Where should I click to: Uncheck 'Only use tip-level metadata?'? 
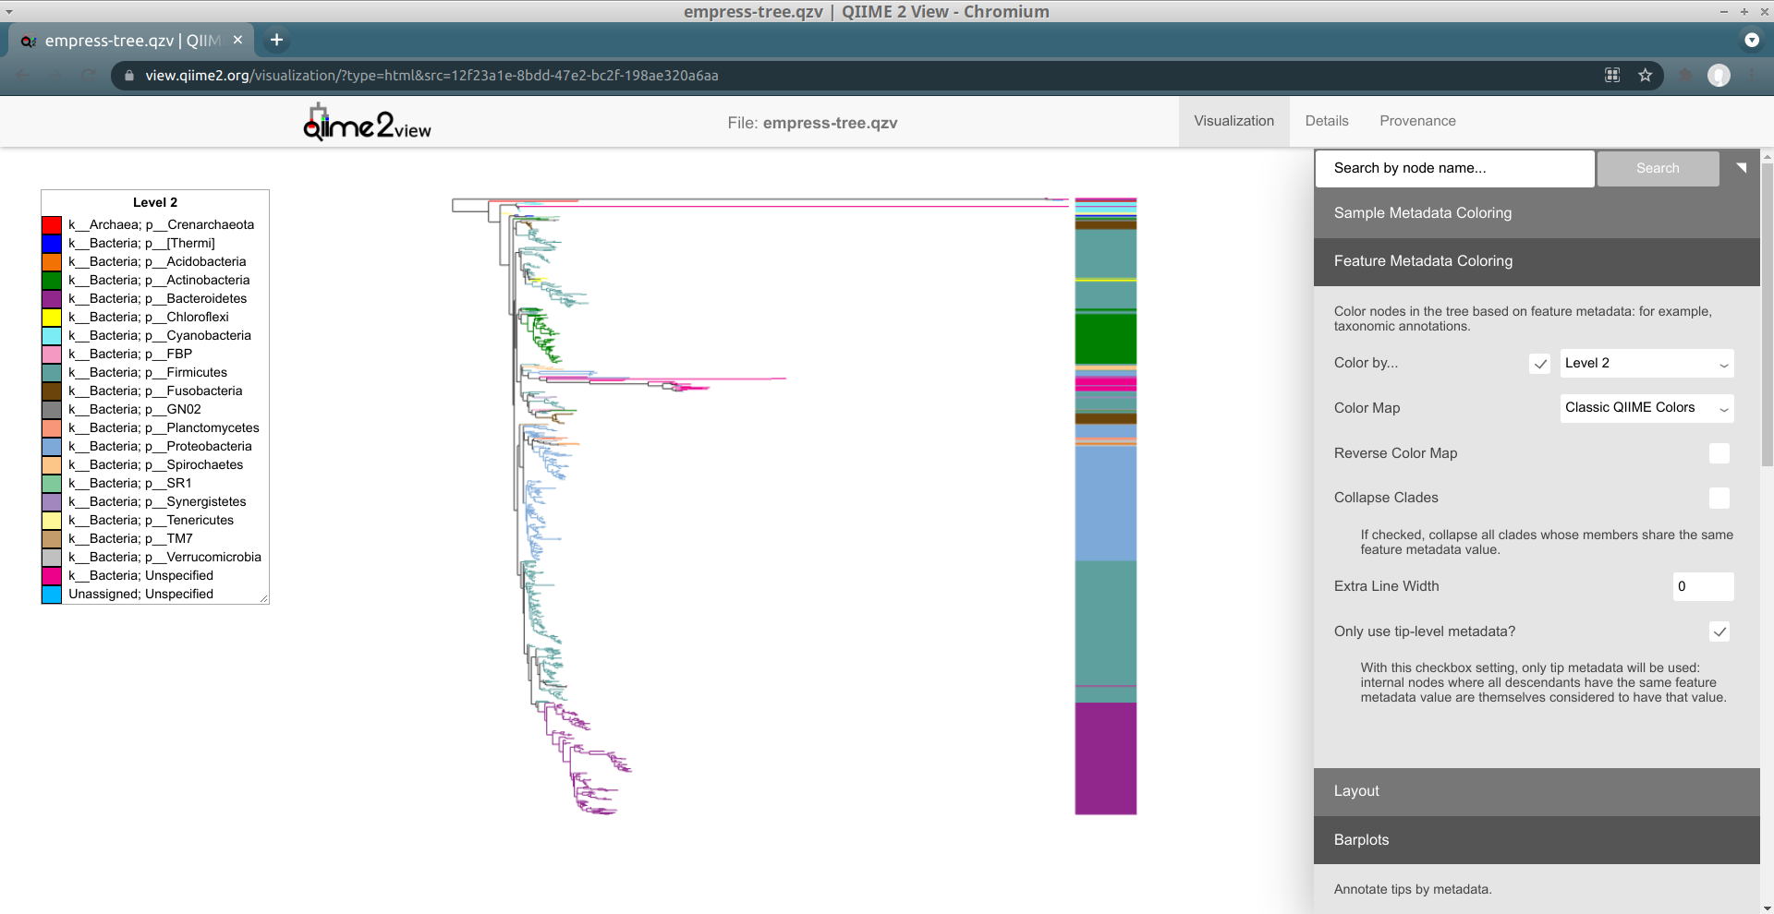point(1719,631)
